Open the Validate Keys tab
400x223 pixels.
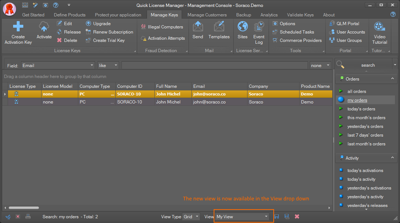click(x=300, y=15)
